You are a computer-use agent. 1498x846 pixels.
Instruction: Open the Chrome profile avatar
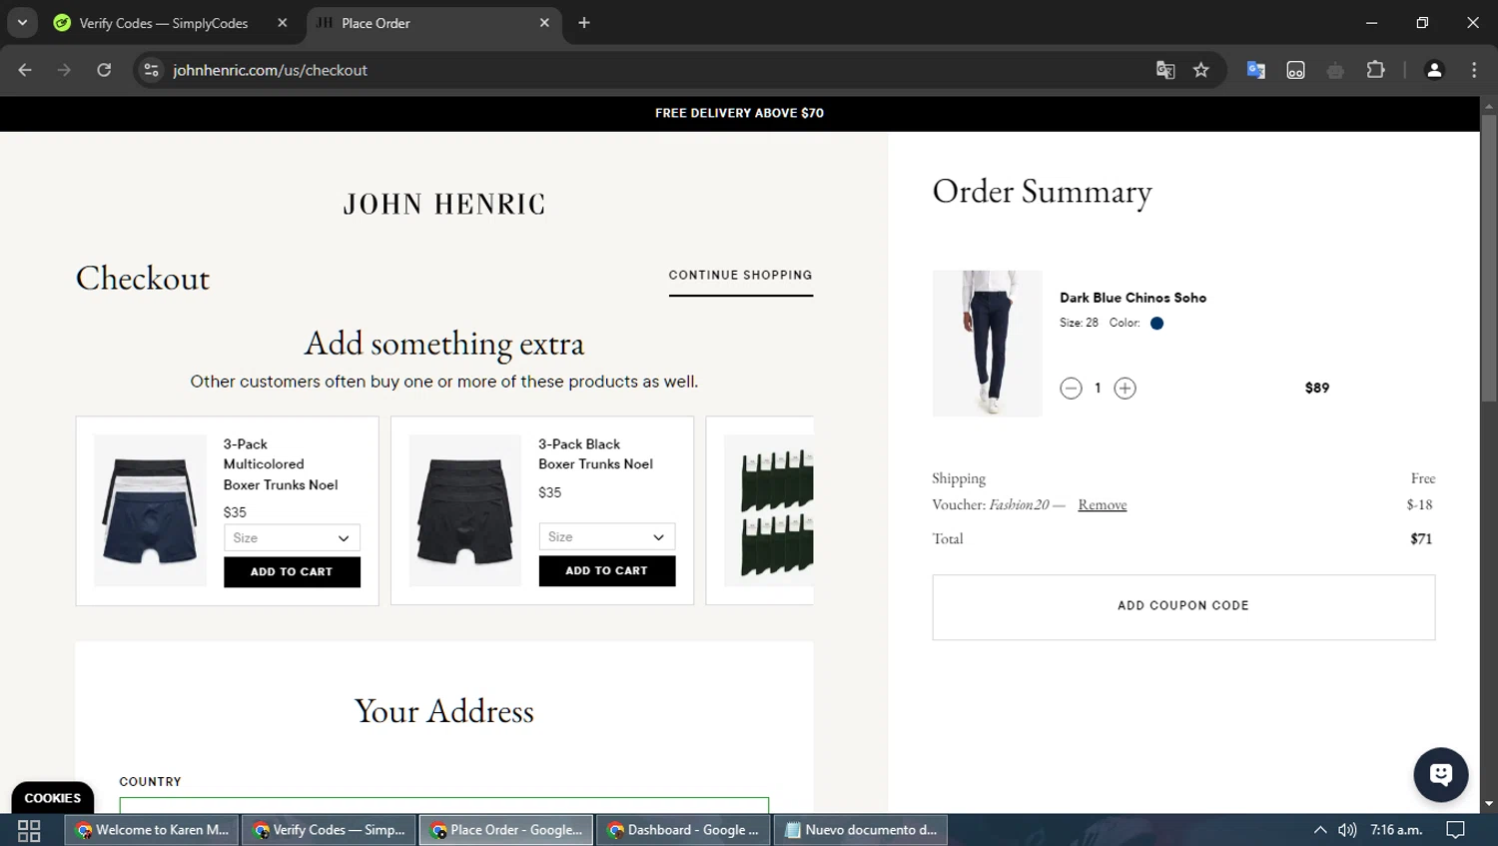(1434, 70)
